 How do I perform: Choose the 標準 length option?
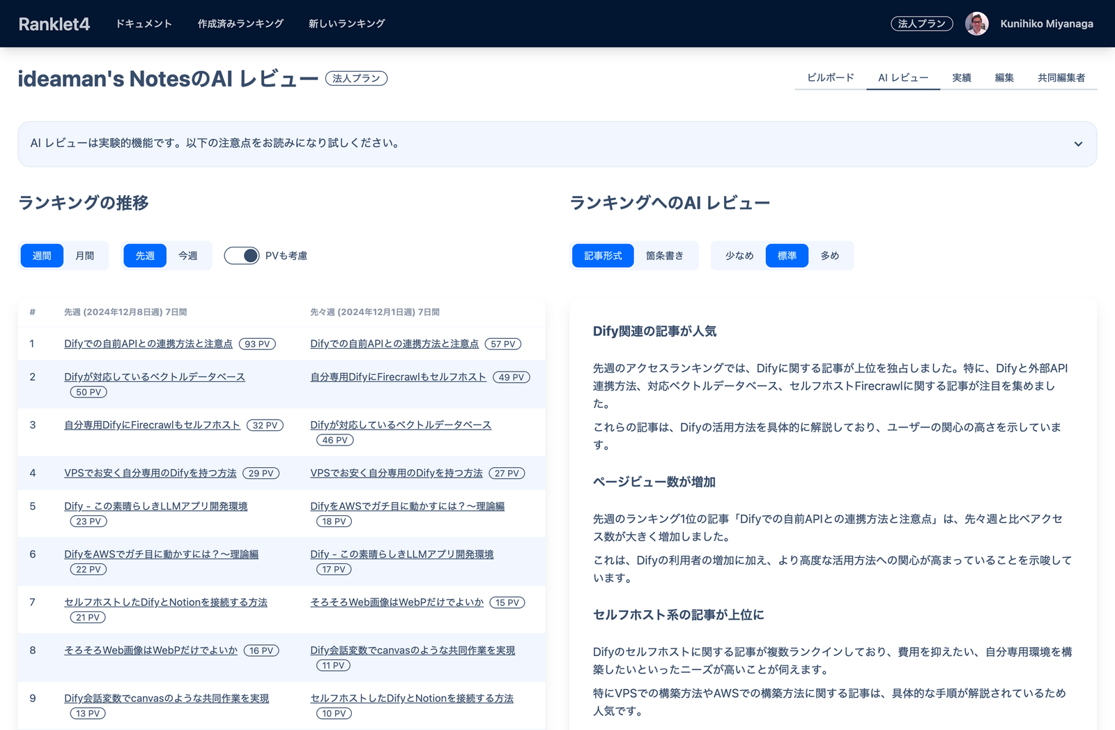point(787,256)
